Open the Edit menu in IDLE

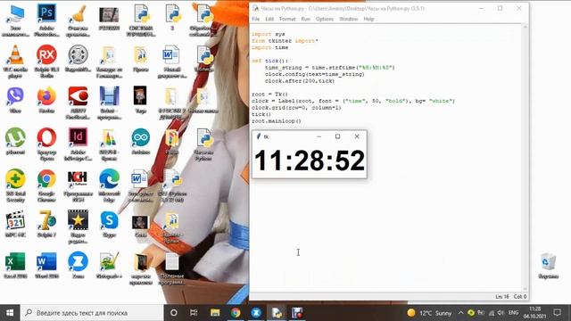pos(269,19)
